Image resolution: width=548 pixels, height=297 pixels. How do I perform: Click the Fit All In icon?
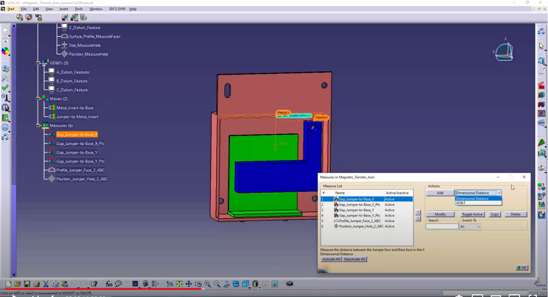point(179,284)
